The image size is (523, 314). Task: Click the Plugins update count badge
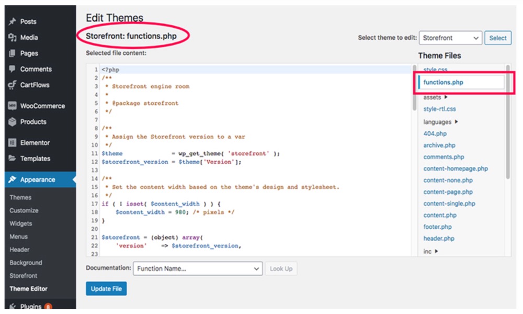48,306
